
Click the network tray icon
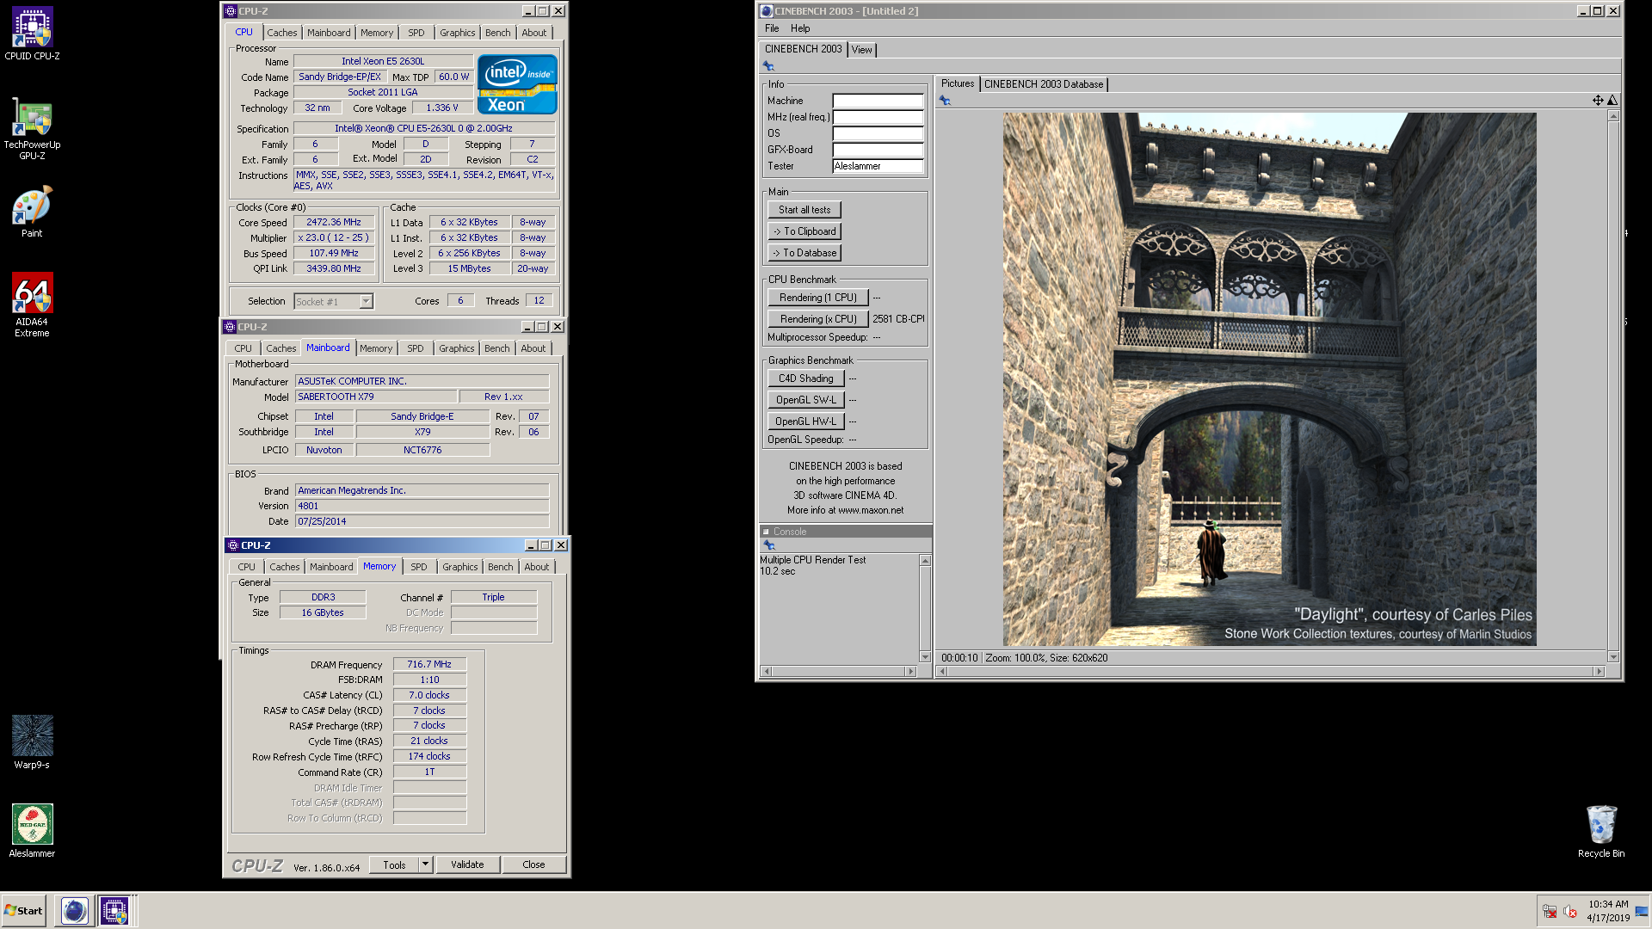point(1550,911)
